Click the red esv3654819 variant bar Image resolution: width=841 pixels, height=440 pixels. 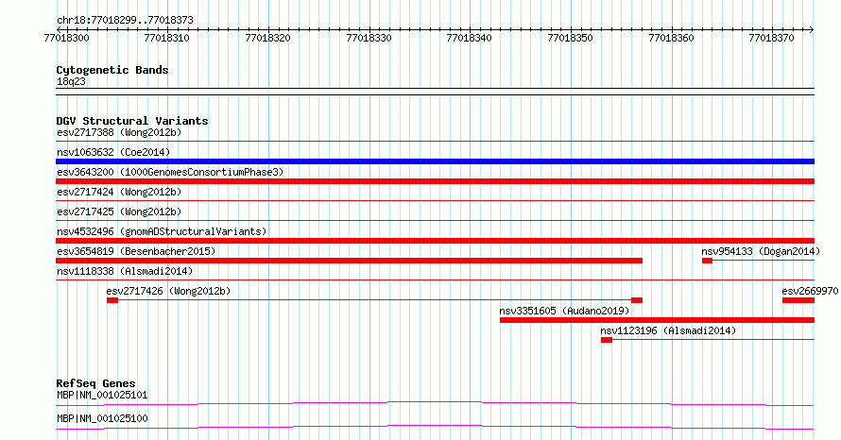[x=350, y=261]
